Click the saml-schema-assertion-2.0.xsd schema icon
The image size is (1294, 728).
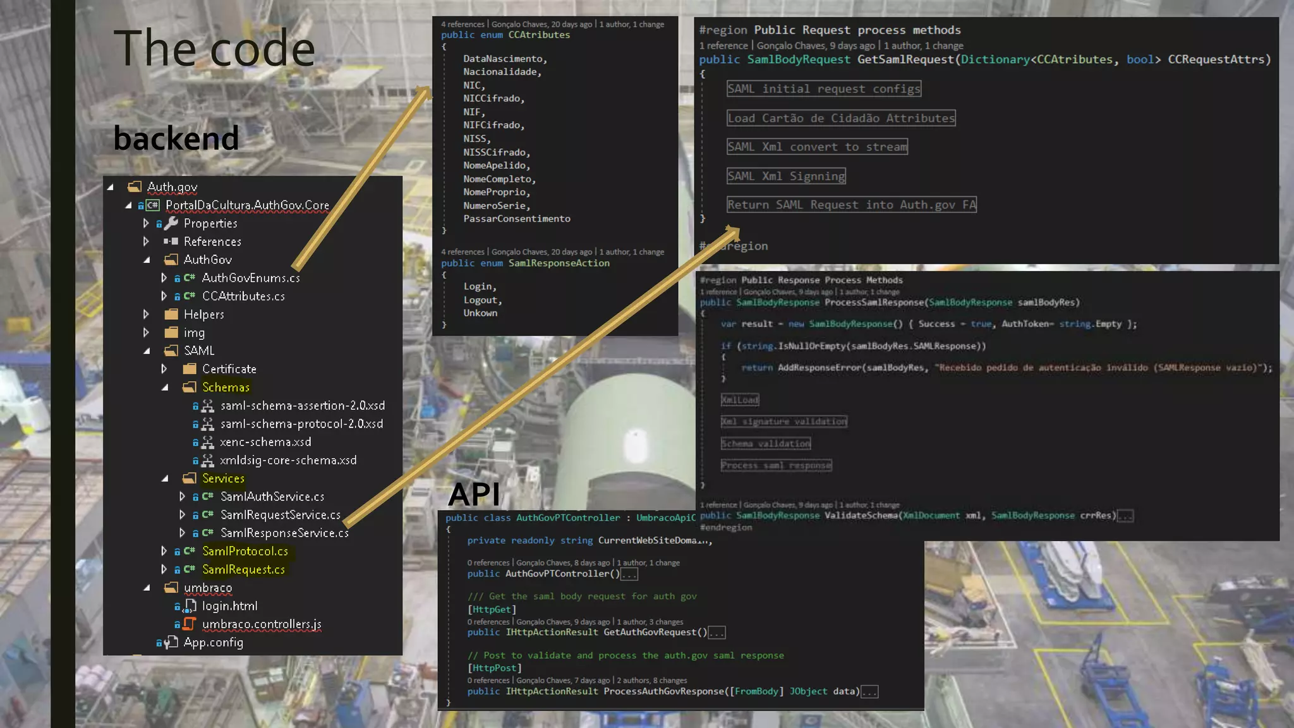[207, 406]
